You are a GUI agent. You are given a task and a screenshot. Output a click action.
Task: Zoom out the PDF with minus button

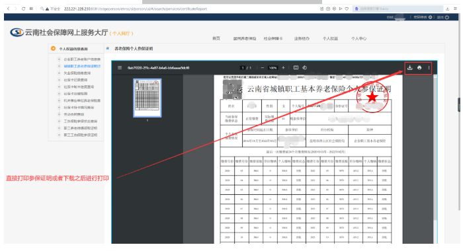click(262, 67)
